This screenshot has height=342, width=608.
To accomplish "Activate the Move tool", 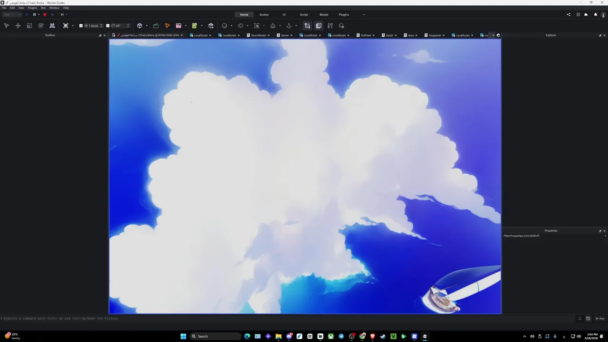I will (x=18, y=26).
